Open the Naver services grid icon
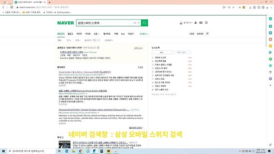 (206, 22)
